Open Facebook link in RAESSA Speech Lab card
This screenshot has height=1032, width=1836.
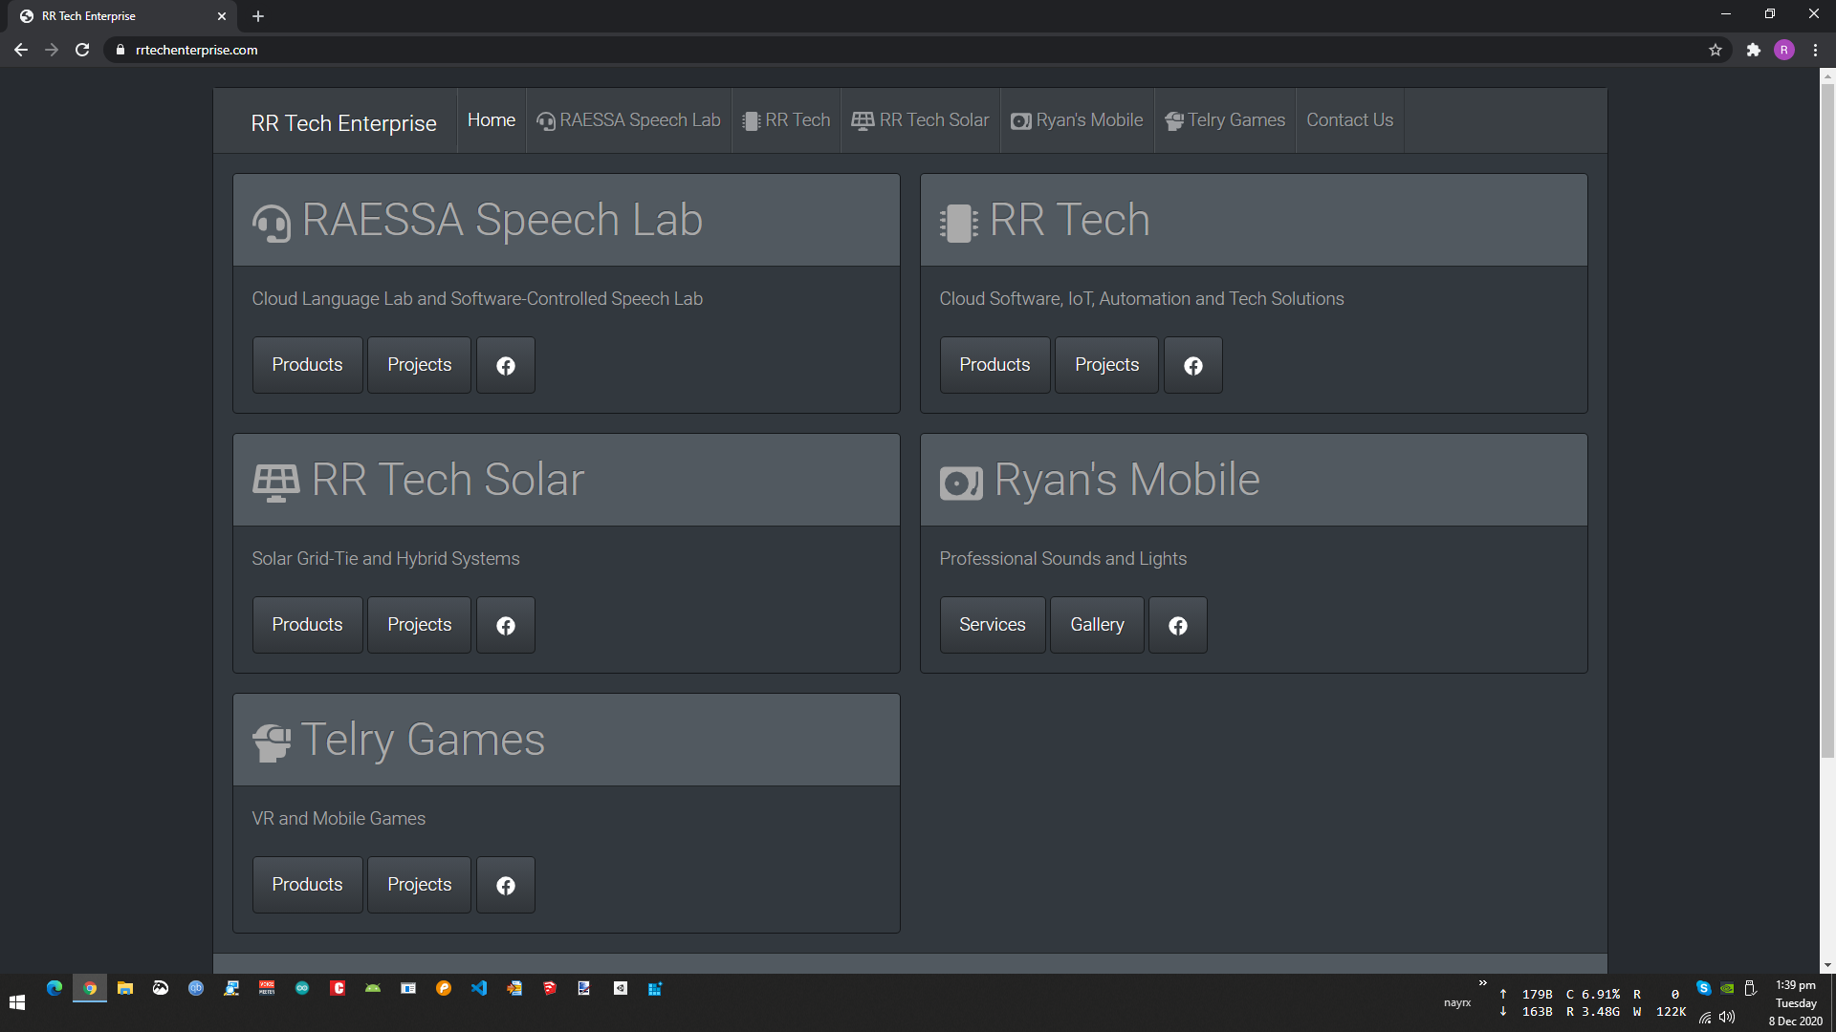coord(506,365)
